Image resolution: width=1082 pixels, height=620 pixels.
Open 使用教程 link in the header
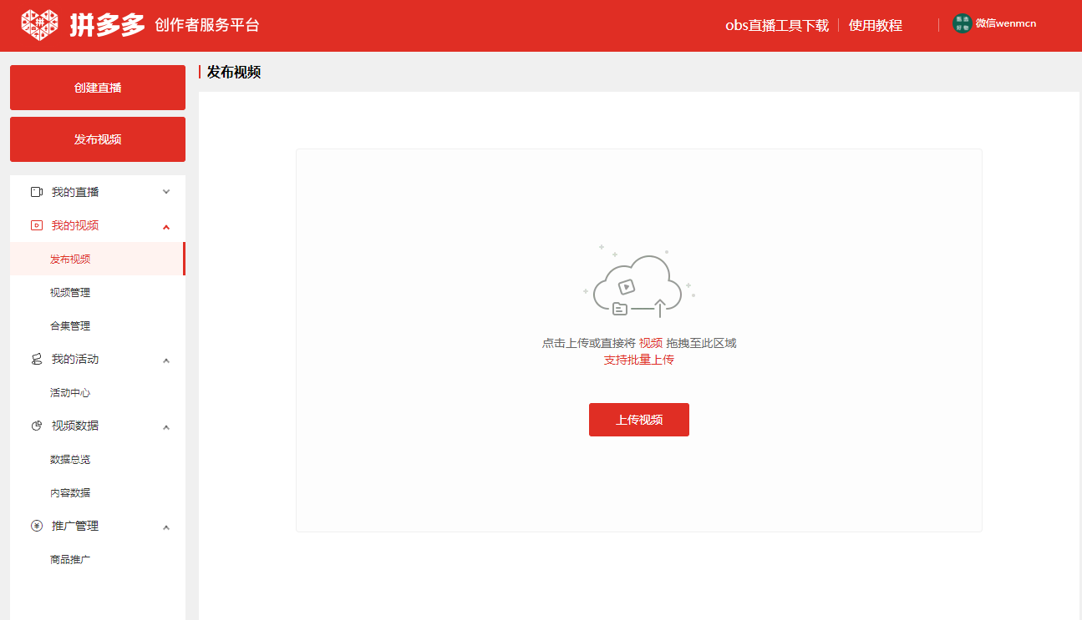click(x=876, y=25)
